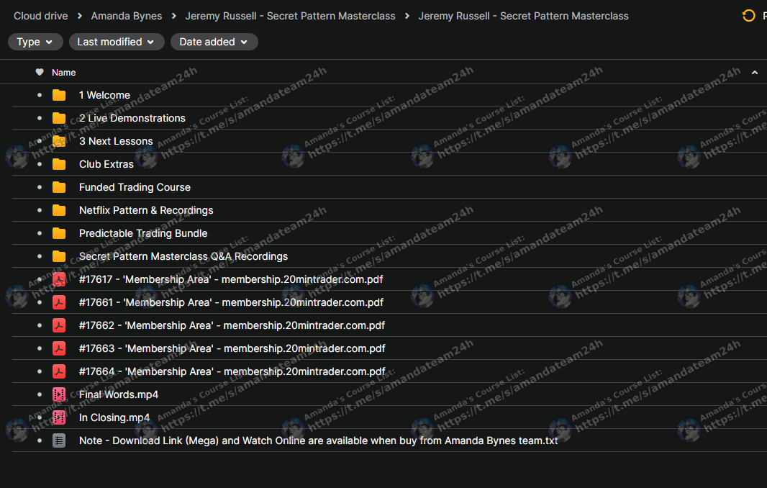The width and height of the screenshot is (767, 488).
Task: Select the file name starting with #17664
Action: (x=232, y=371)
